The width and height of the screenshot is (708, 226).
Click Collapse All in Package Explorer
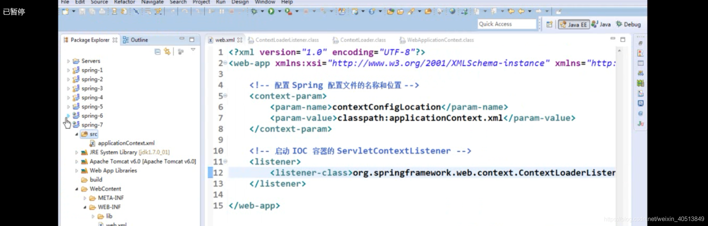click(x=158, y=52)
